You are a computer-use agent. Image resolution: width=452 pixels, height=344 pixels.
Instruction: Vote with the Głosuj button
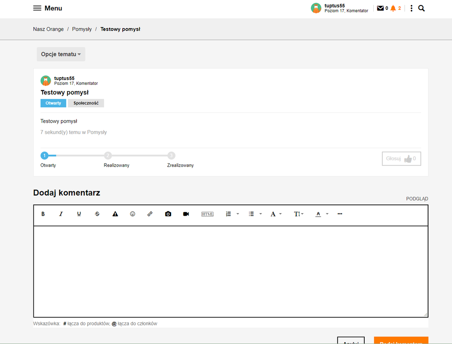coord(401,158)
